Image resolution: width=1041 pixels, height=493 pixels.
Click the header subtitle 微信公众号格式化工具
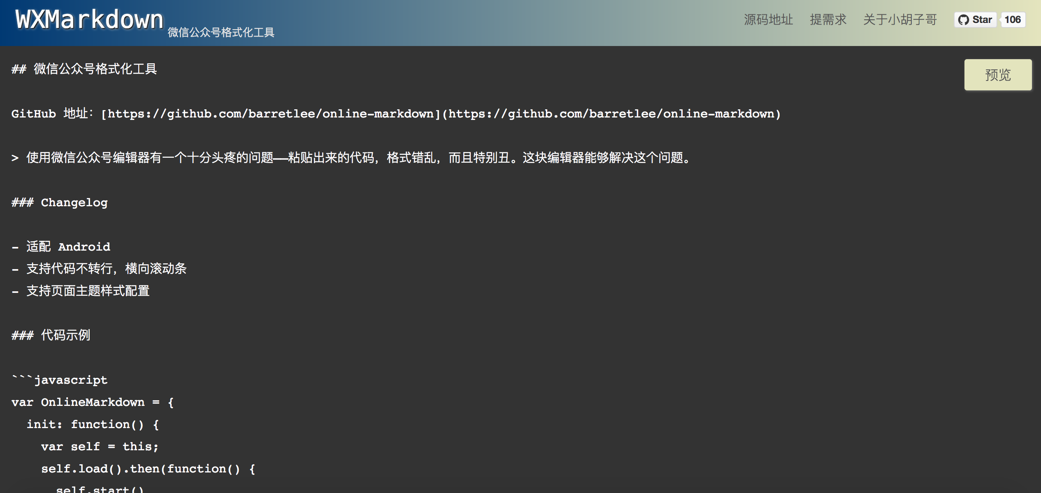pyautogui.click(x=221, y=32)
